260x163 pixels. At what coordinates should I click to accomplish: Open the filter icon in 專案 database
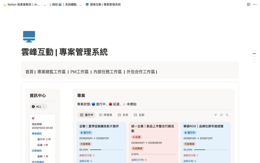click(x=216, y=115)
